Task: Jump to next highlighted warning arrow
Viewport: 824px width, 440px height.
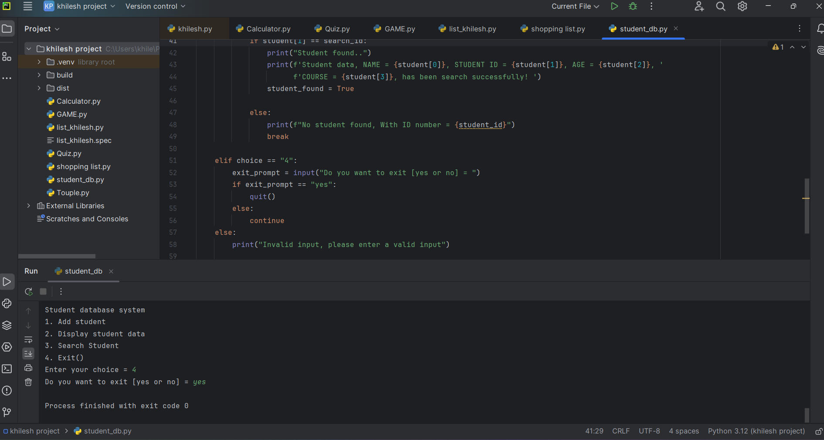Action: click(804, 47)
